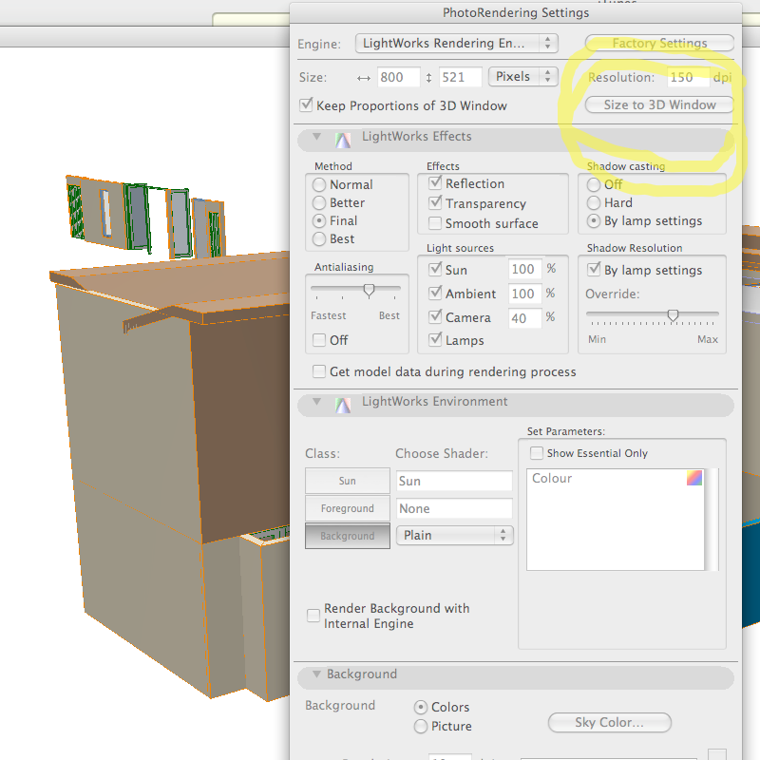Toggle the Lamps light source checkbox
The width and height of the screenshot is (760, 760).
[x=435, y=339]
